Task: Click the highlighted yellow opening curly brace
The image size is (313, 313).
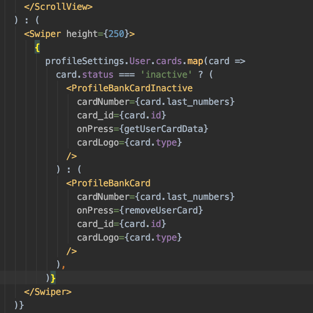Action: (x=37, y=48)
